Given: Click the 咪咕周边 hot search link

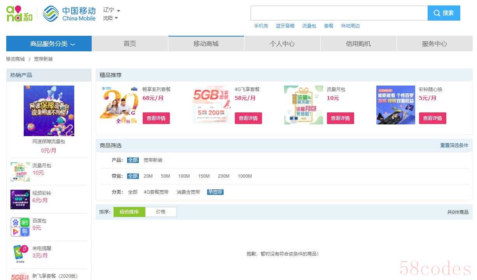Looking at the screenshot, I should click(x=350, y=26).
